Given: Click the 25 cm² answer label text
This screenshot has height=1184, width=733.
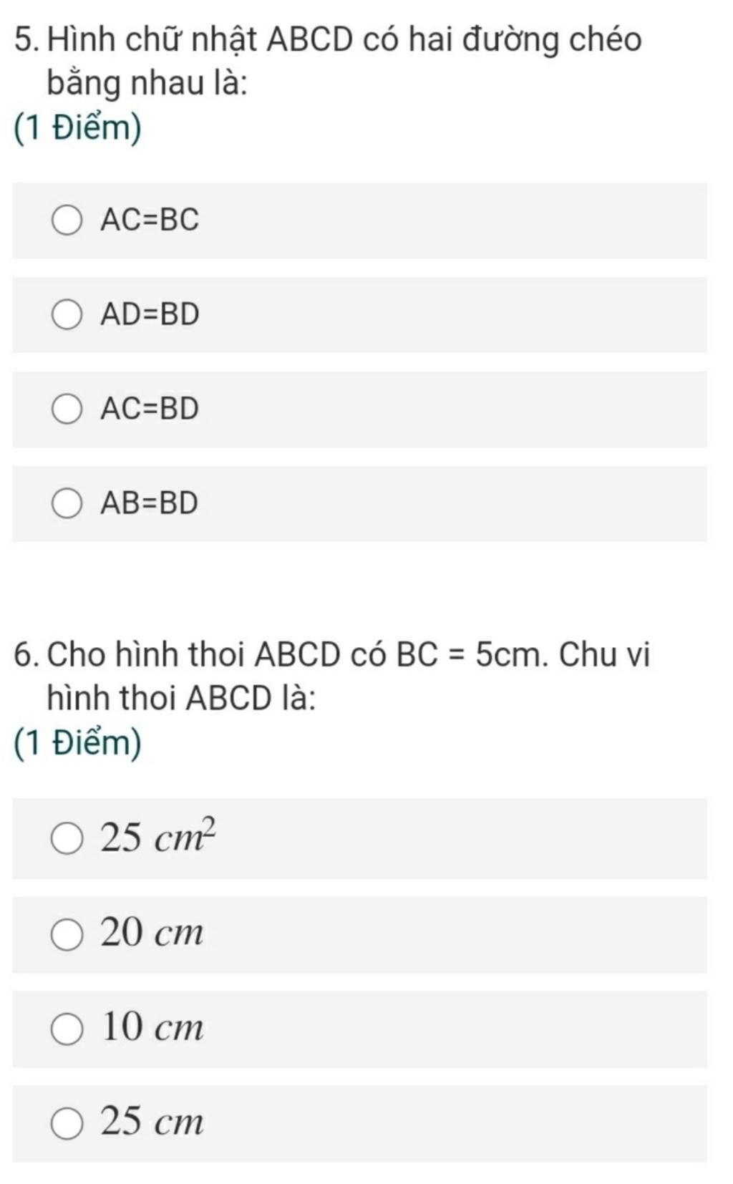Looking at the screenshot, I should 158,835.
